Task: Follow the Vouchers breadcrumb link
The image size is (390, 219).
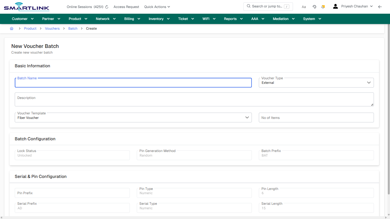Action: [52, 29]
